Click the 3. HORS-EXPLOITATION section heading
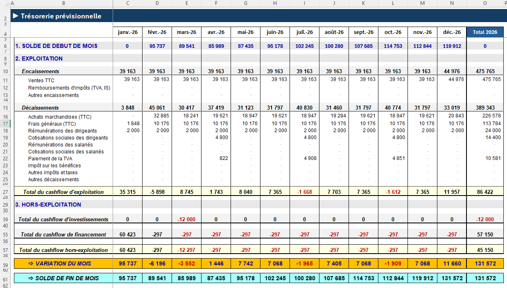 (x=48, y=205)
